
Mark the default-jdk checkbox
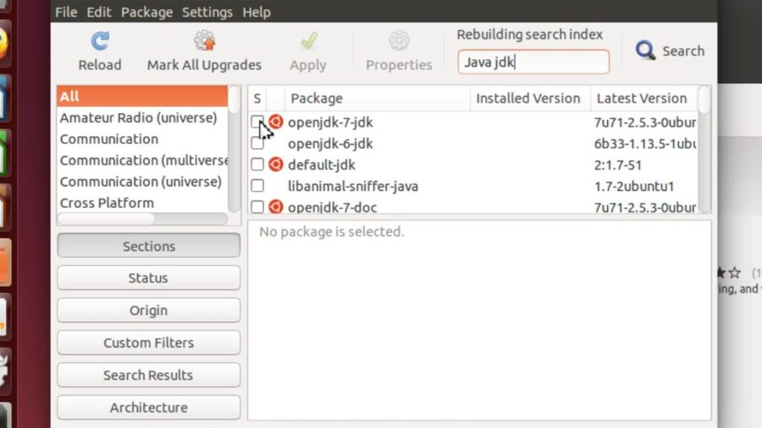click(x=257, y=164)
